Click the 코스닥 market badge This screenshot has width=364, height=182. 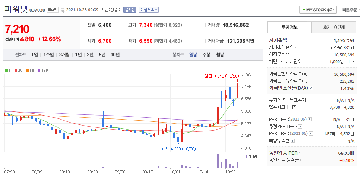point(53,10)
